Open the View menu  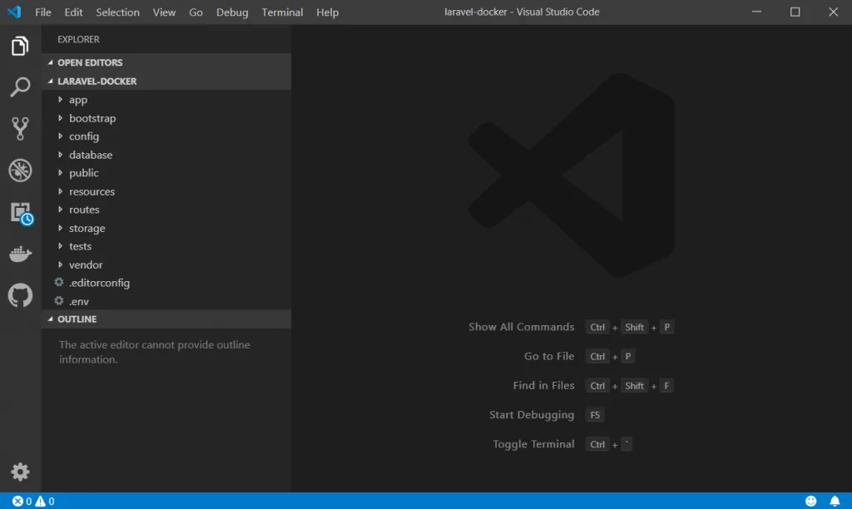point(164,12)
